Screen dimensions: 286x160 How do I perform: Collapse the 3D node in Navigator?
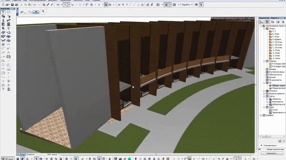[264, 83]
